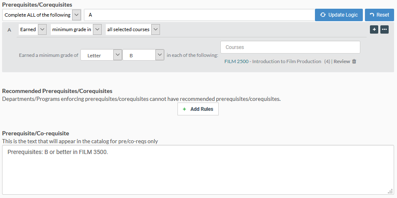Open the ellipsis options for rule A
This screenshot has width=397, height=198.
point(385,29)
